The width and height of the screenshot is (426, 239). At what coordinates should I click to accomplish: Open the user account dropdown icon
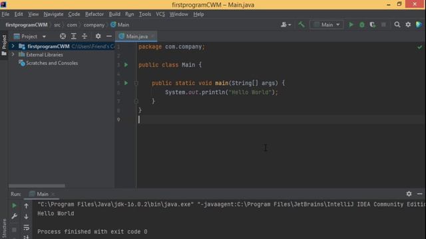click(x=286, y=25)
